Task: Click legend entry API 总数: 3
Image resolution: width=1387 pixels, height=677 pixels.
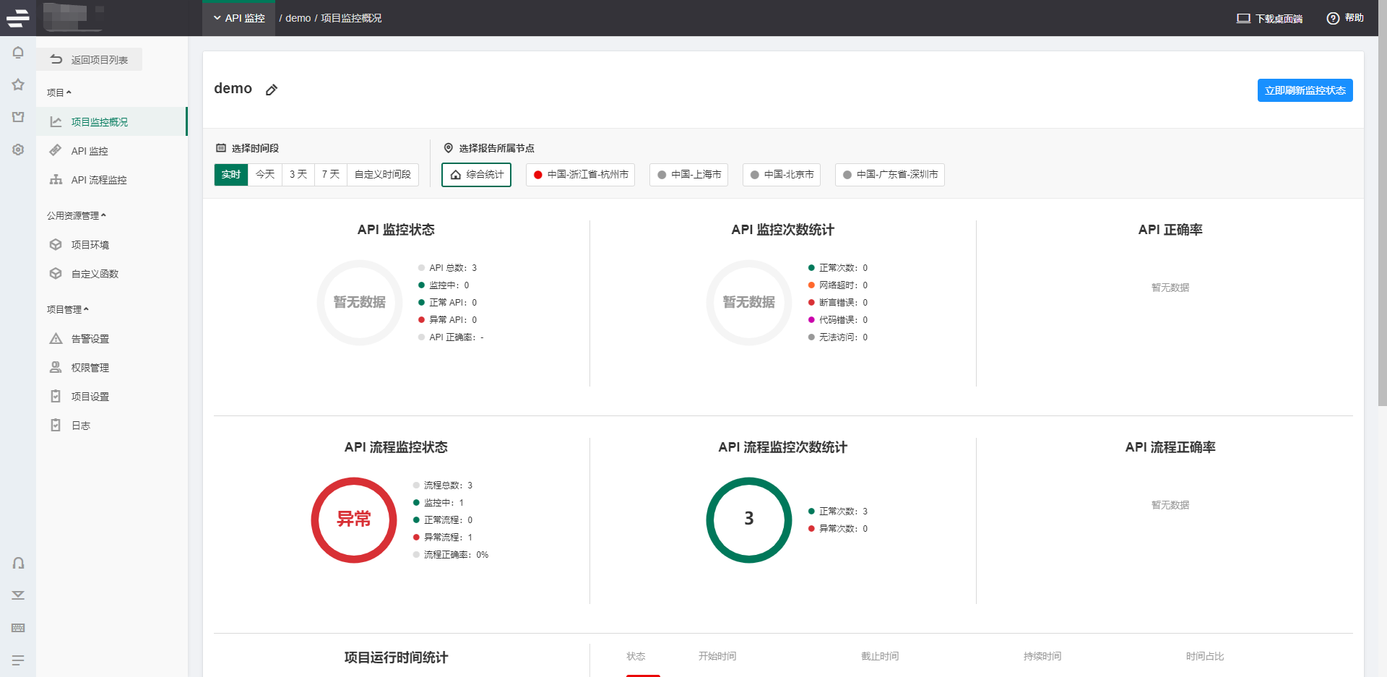Action: point(448,267)
